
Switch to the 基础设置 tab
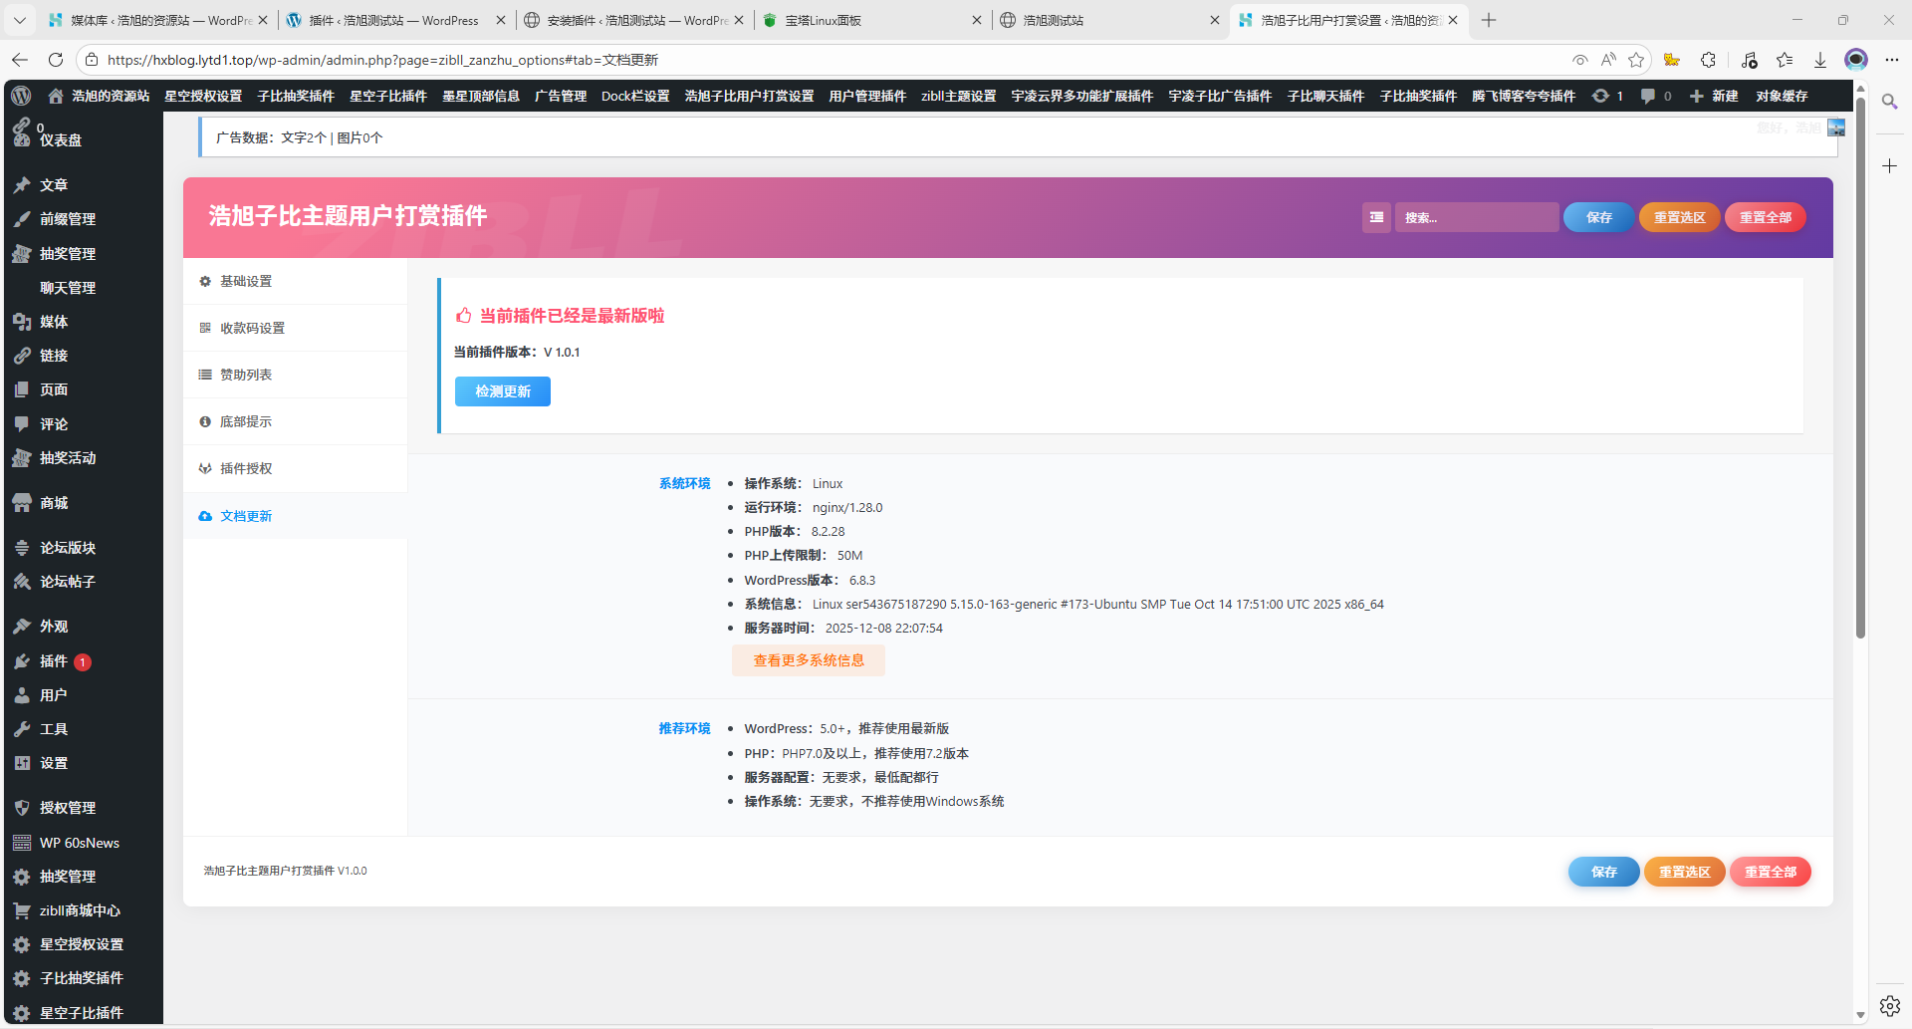pos(246,282)
